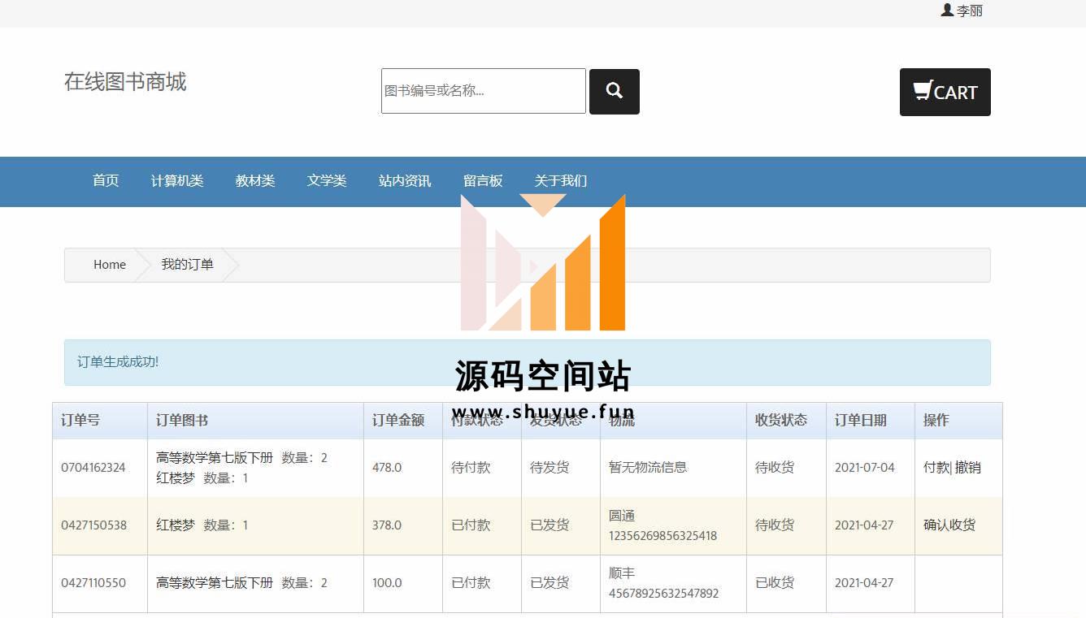Pay for order 0704162324 via 付款
1086x618 pixels.
[936, 468]
